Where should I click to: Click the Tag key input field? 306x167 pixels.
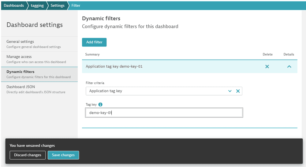coord(164,113)
